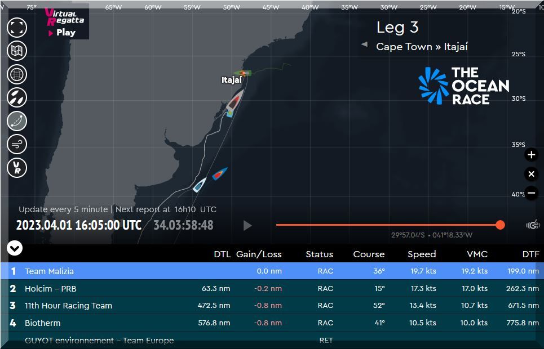Sort leaderboard by Speed column header
Viewport: 544px width, 349px height.
422,254
